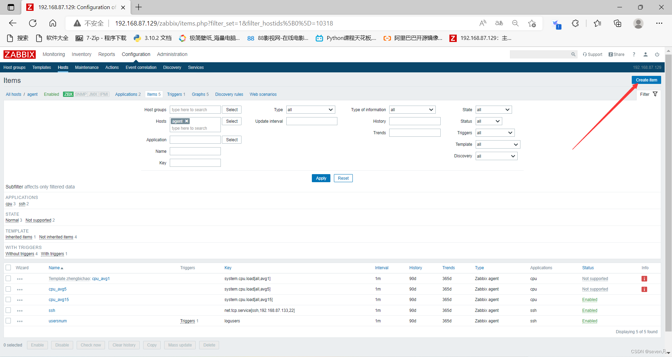Viewport: 672px width, 357px height.
Task: Open browser extensions puzzle icon
Action: coord(575,23)
